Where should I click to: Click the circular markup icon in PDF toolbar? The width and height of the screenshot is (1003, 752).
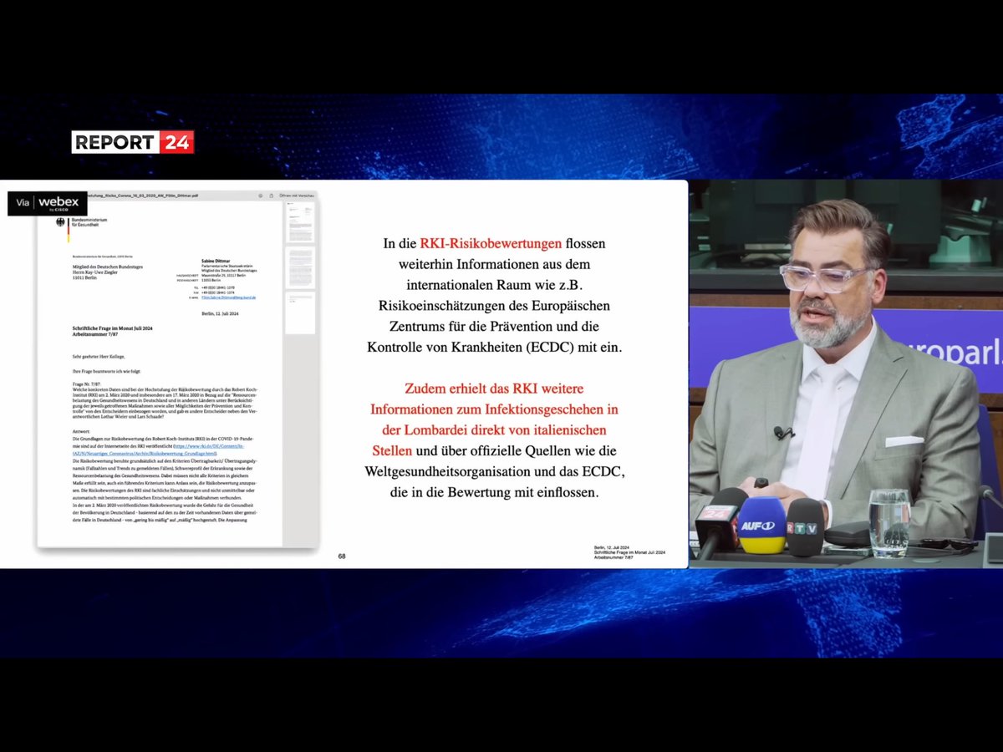(x=260, y=196)
